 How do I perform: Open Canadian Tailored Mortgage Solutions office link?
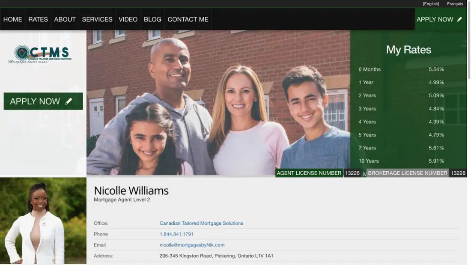point(201,223)
